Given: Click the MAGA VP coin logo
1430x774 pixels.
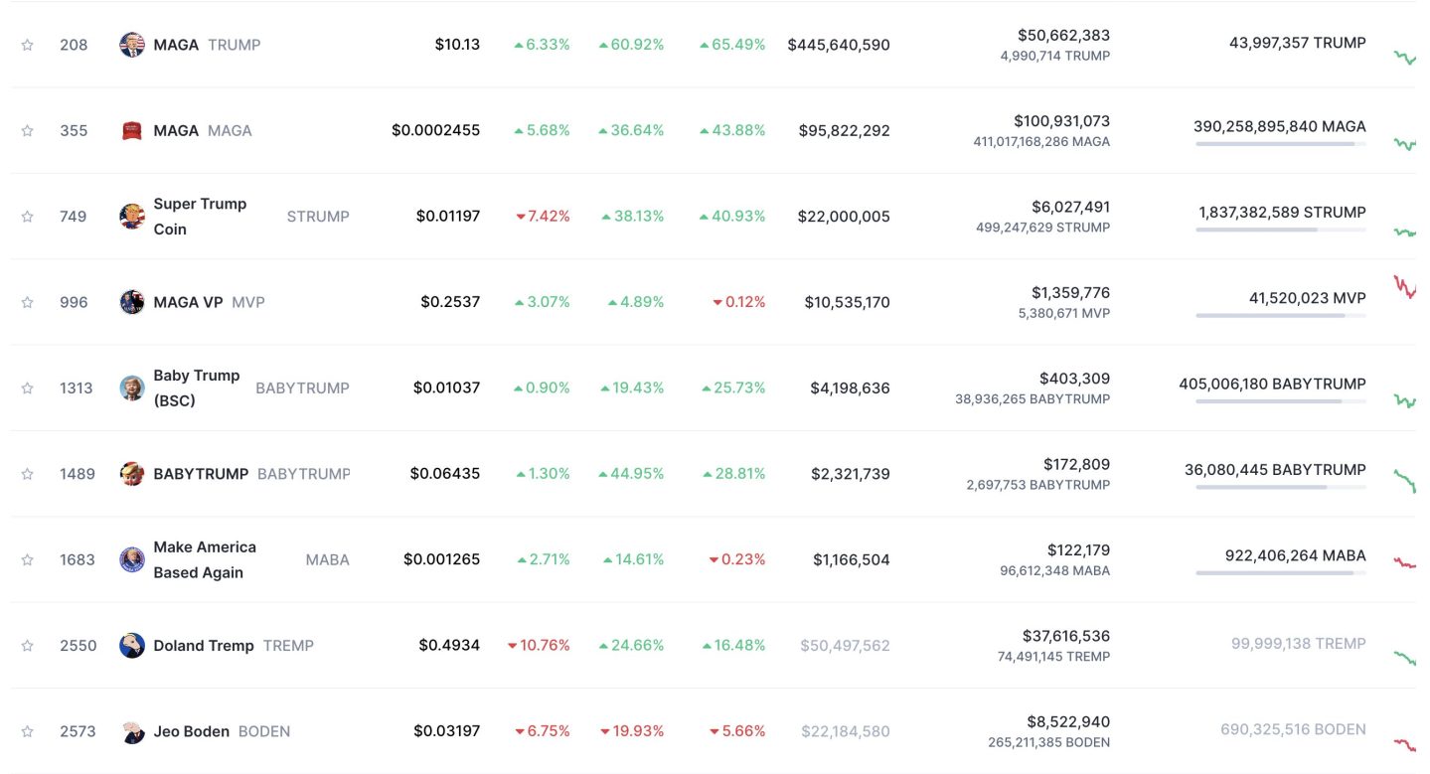Looking at the screenshot, I should [132, 302].
